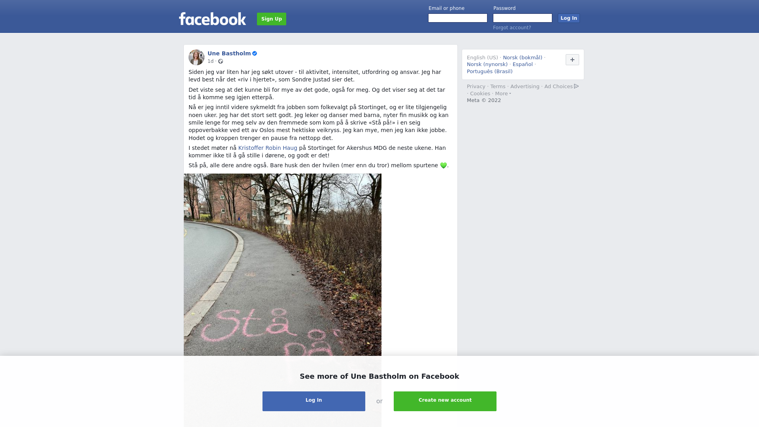
Task: Click Create new account button
Action: pos(445,401)
